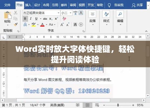Screen dimensions: 150x108
Task: Open phonetic guide wén icon
Action: 75,13
